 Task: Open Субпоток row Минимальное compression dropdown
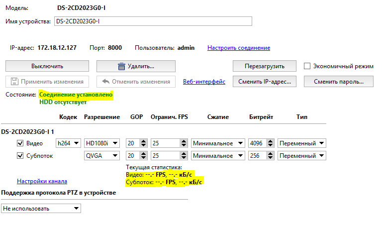218,156
